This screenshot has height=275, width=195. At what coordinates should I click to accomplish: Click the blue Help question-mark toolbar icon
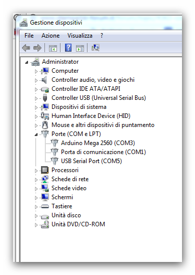coord(68,48)
